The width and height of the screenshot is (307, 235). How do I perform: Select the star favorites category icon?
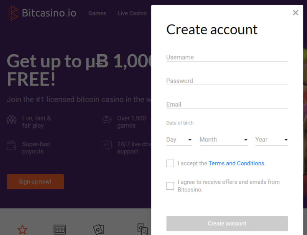click(22, 230)
